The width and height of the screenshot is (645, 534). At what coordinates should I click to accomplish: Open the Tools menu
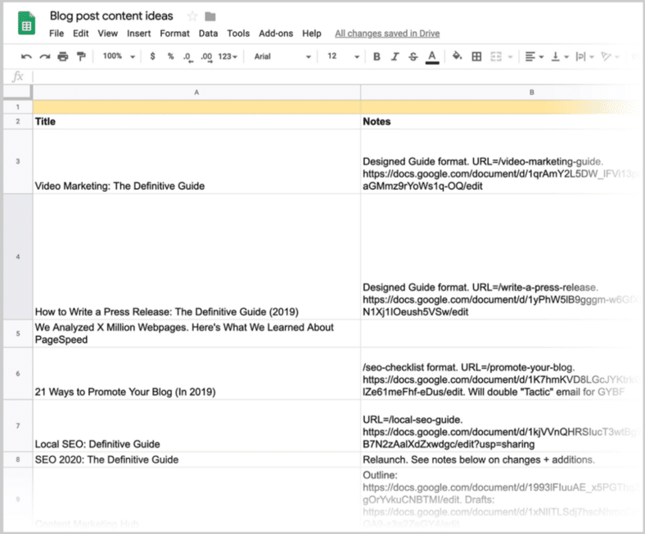(x=238, y=34)
